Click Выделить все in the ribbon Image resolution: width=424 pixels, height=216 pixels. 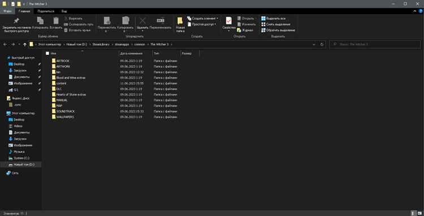[x=274, y=19]
